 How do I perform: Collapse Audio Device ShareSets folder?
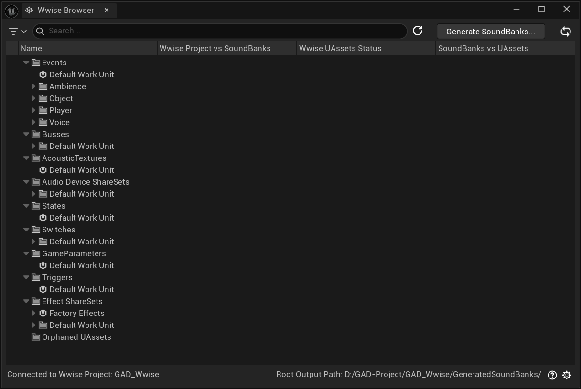coord(26,182)
